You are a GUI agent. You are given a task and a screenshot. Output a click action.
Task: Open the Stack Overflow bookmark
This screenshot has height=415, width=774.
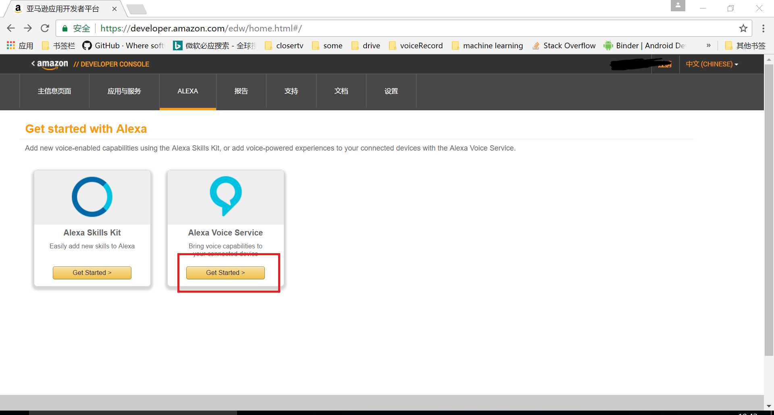click(564, 45)
